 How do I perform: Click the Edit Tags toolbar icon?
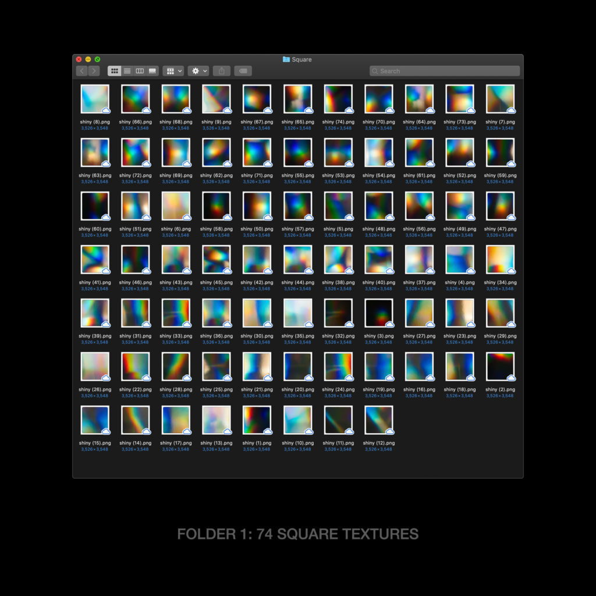point(243,71)
